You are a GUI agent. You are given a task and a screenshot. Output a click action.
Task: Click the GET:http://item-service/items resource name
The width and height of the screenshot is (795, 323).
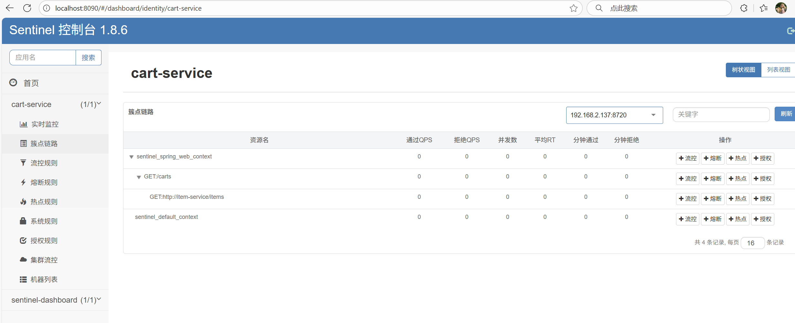[x=187, y=197]
